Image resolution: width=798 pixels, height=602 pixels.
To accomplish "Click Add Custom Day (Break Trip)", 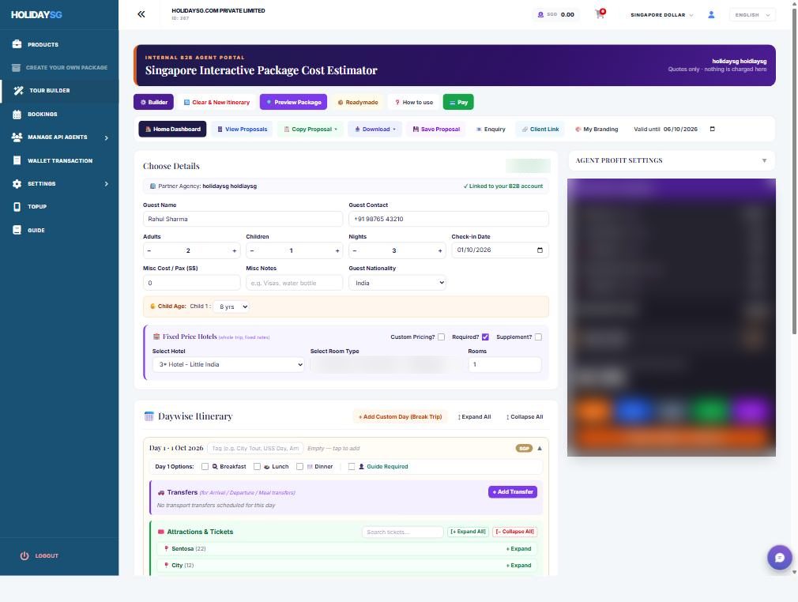I will tap(400, 417).
